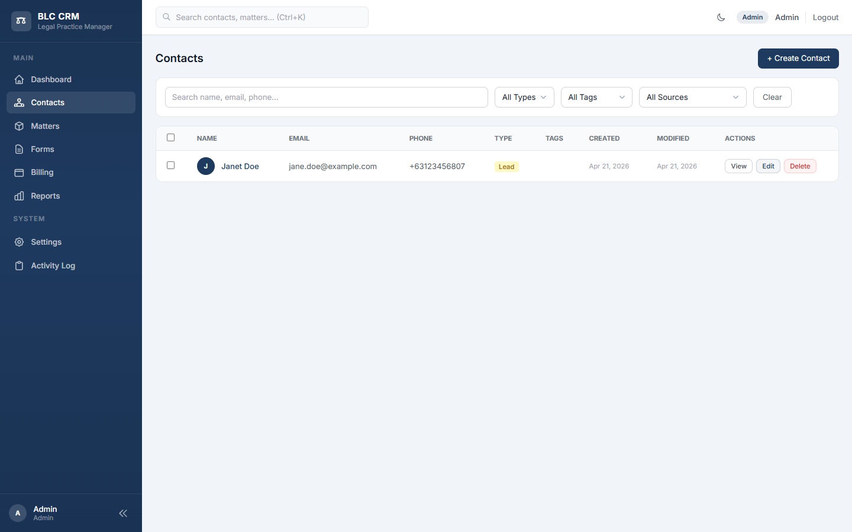Check the Janet Doe row checkbox

[171, 166]
